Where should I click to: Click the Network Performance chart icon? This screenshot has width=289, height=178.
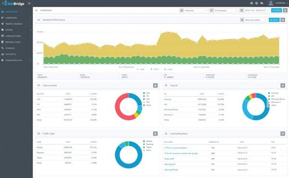(39, 20)
